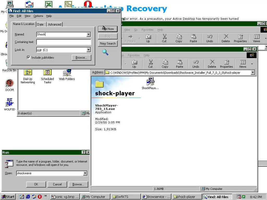267x200 pixels.
Task: Switch to Browservice taskbar button
Action: click(x=156, y=197)
